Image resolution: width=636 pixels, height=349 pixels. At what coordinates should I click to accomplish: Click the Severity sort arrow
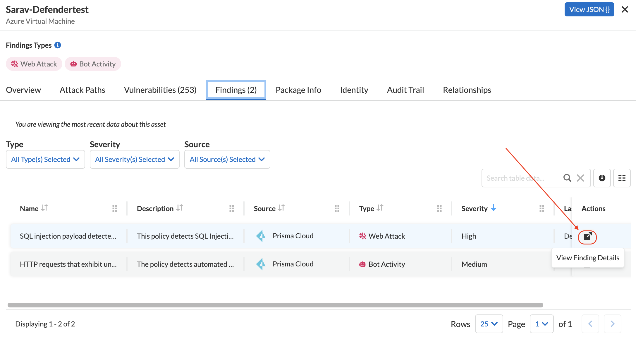(x=494, y=208)
